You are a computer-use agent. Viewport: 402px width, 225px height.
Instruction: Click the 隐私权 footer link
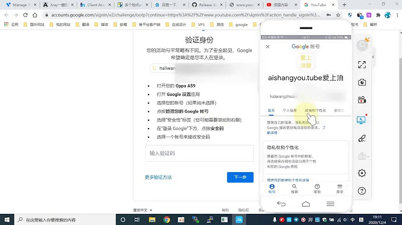pyautogui.click(x=243, y=210)
